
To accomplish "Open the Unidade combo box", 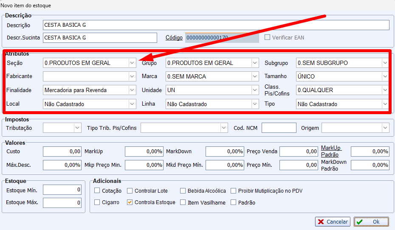I will point(254,90).
